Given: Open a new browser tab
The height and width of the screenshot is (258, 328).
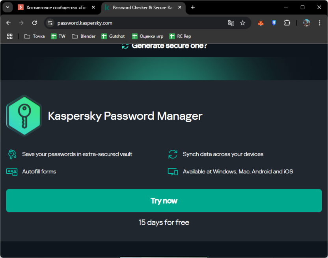Looking at the screenshot, I should (193, 7).
